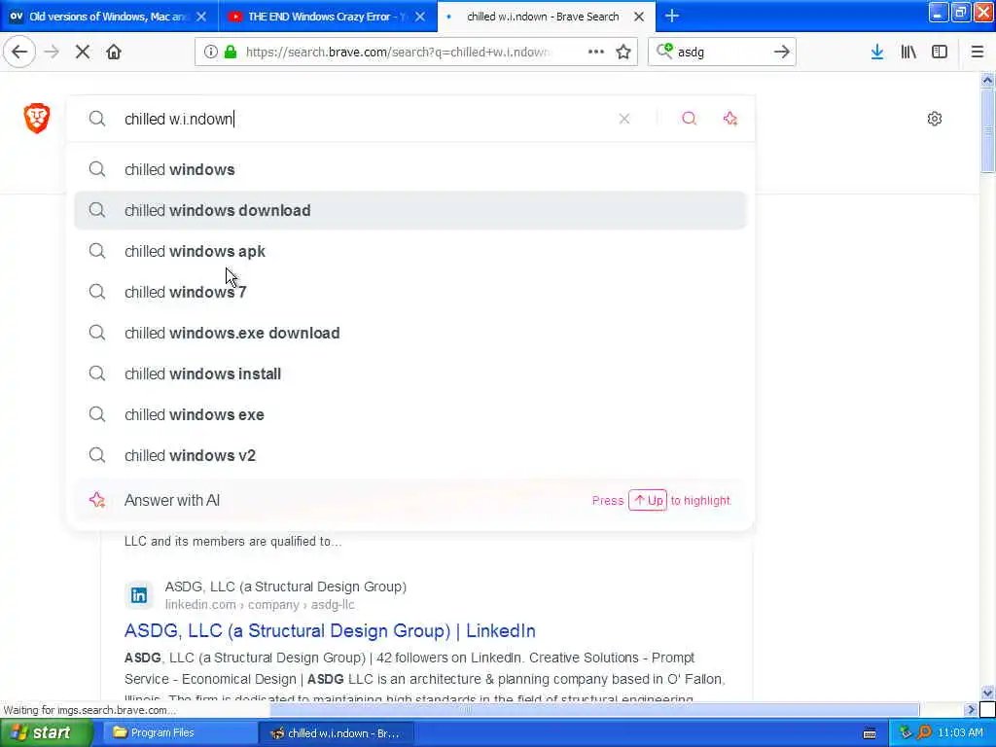
Task: Click the horizontal scrollbar thumb
Action: coord(594,709)
